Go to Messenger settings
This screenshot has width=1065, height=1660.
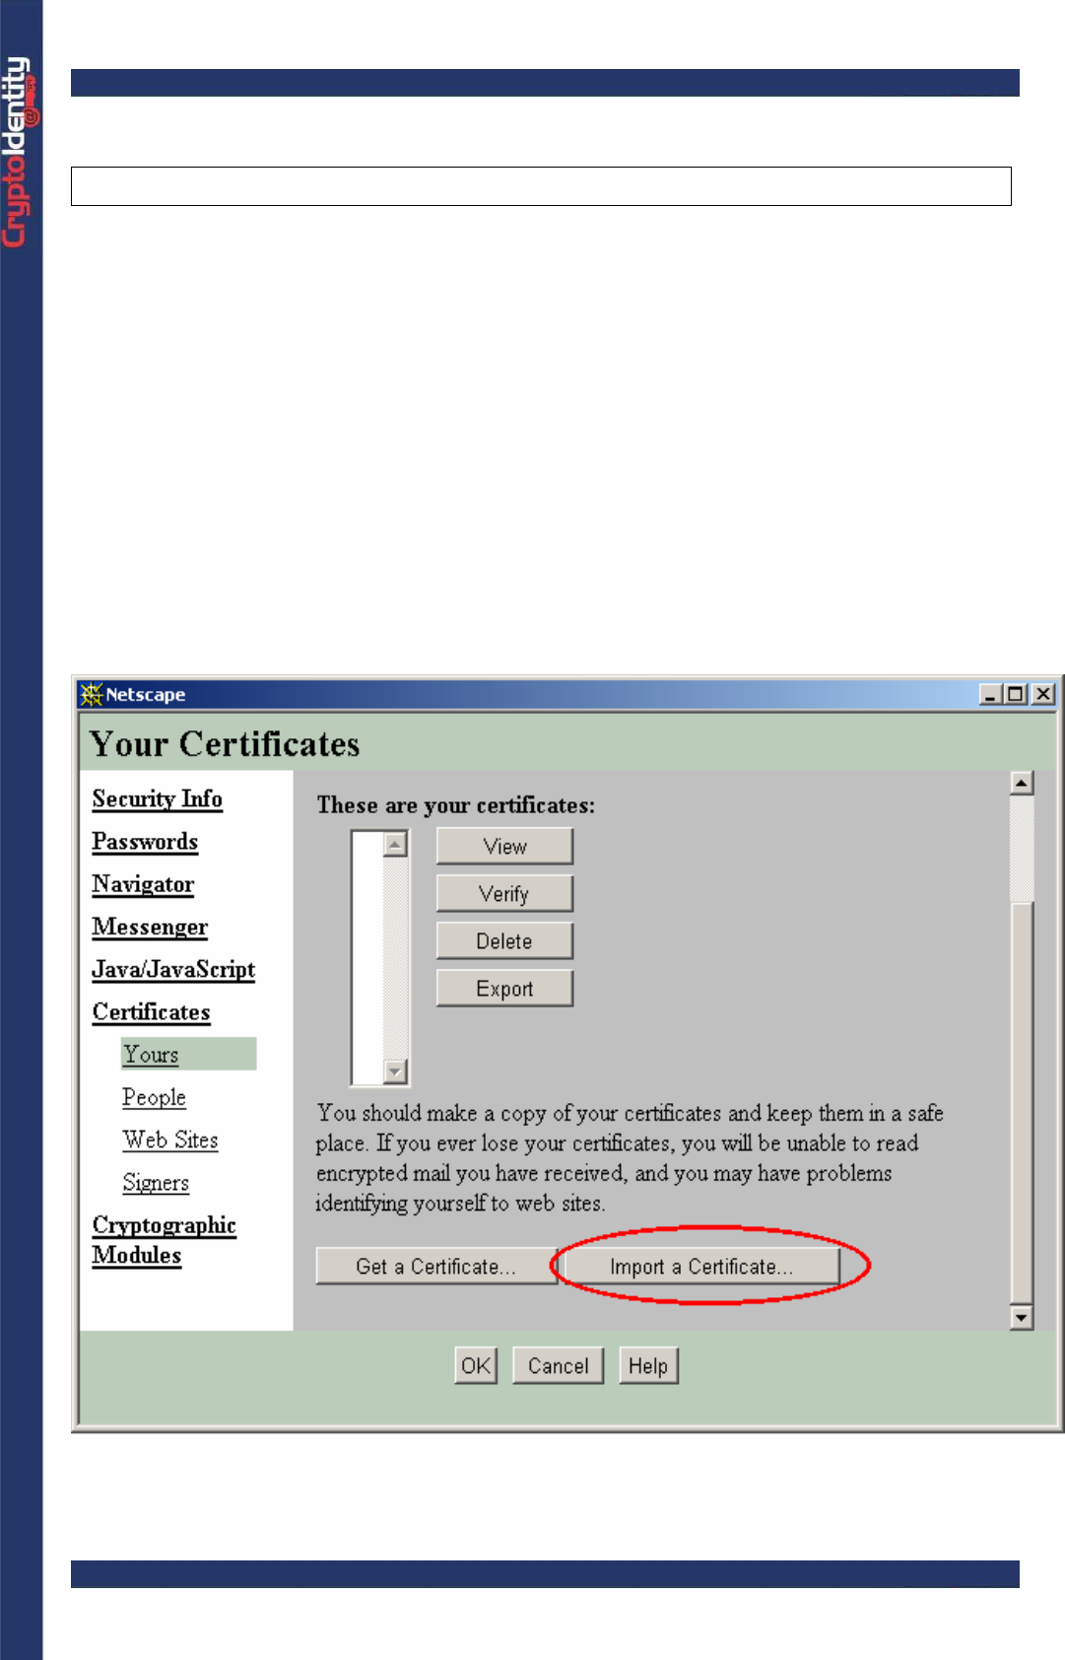[150, 927]
